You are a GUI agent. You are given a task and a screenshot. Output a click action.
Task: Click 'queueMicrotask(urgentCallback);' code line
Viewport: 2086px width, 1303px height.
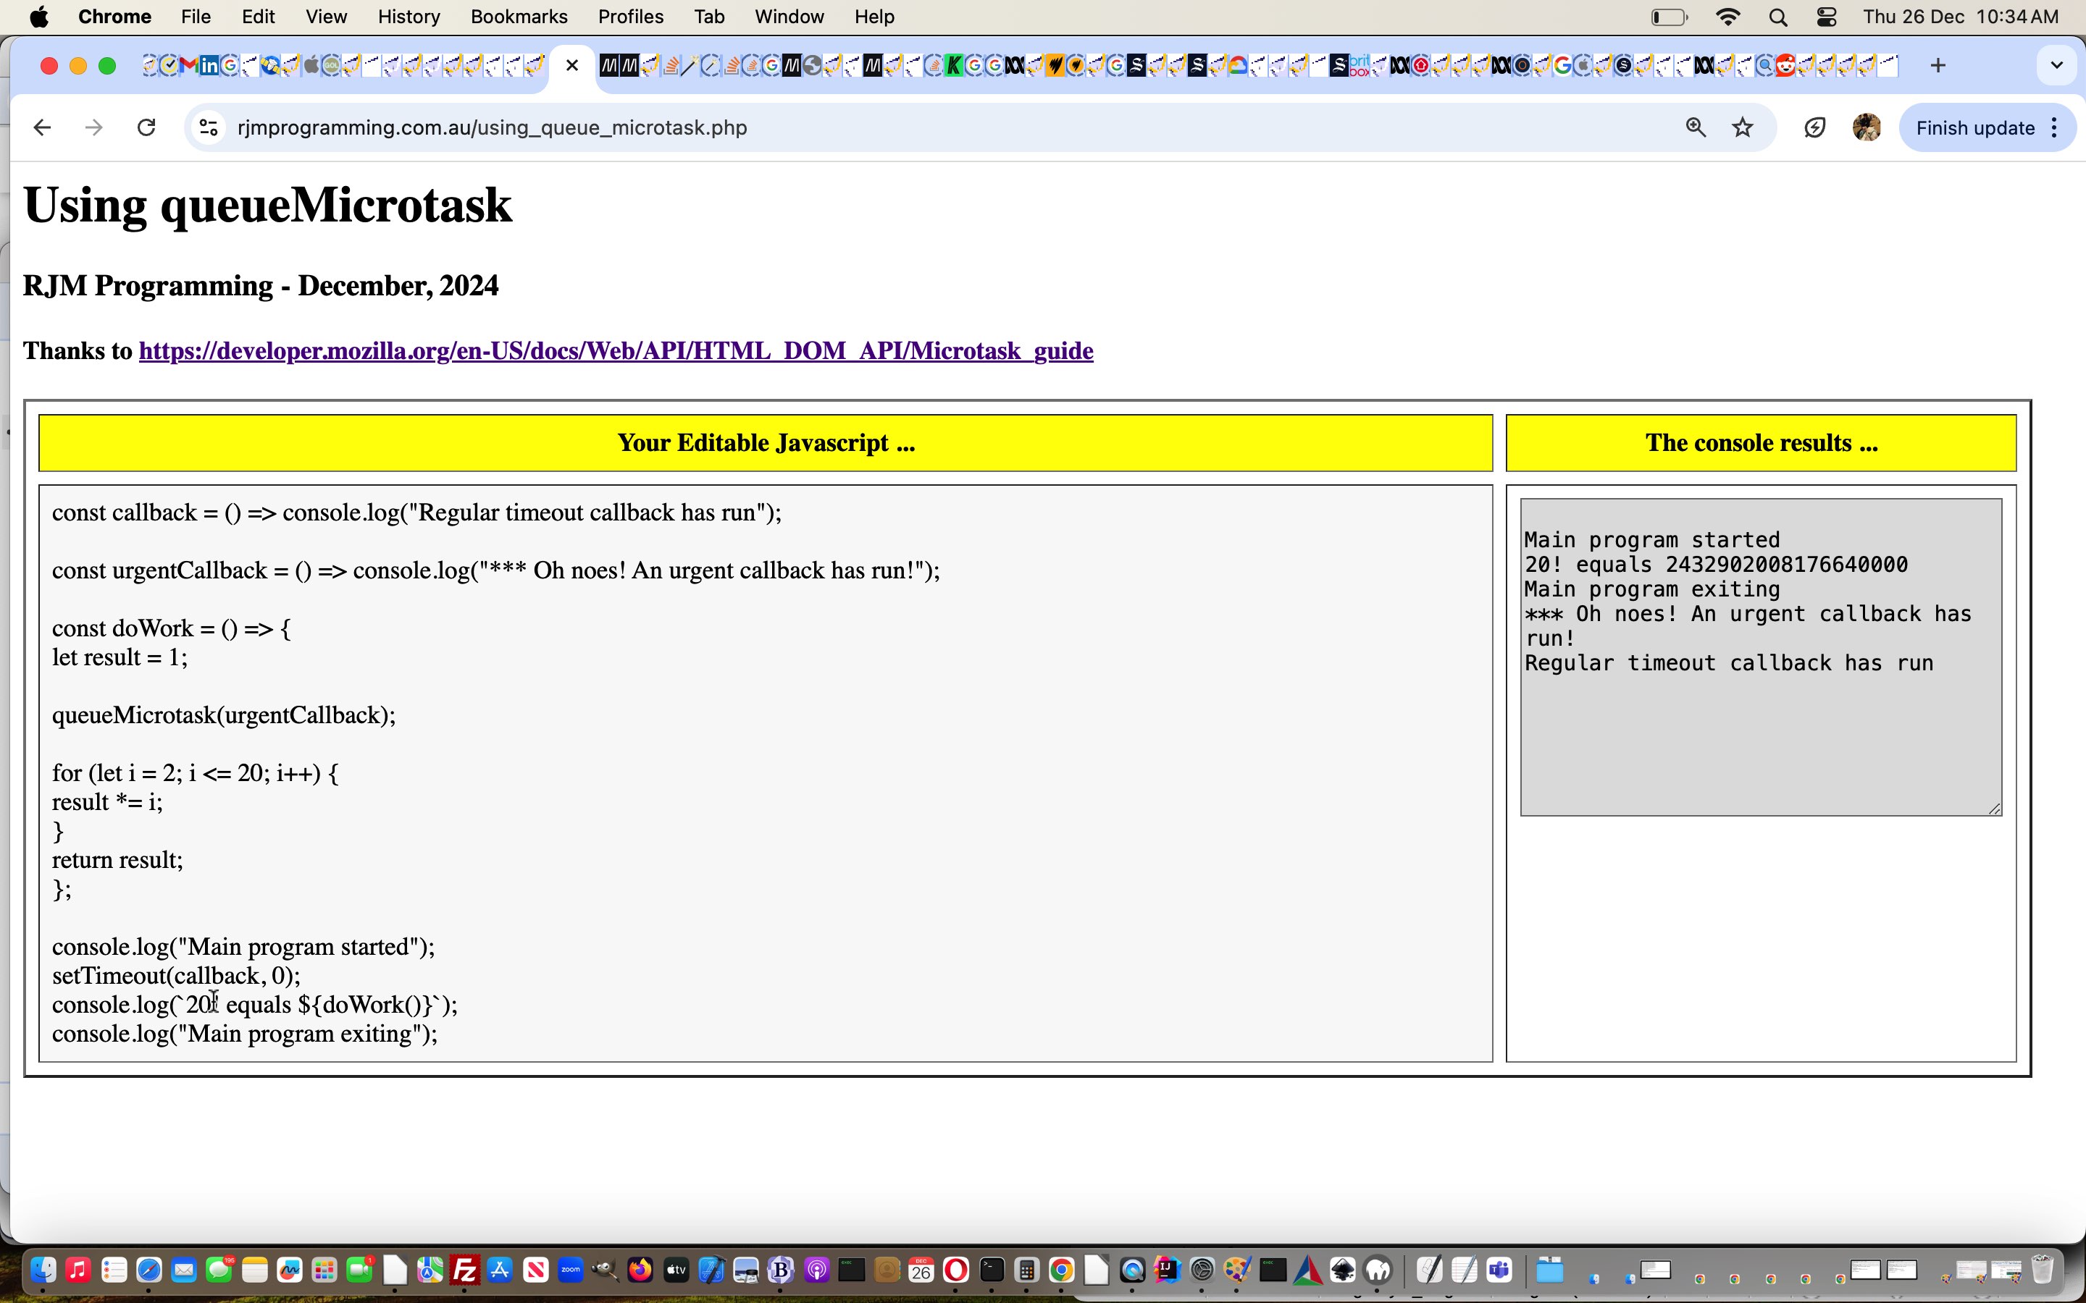coord(224,715)
